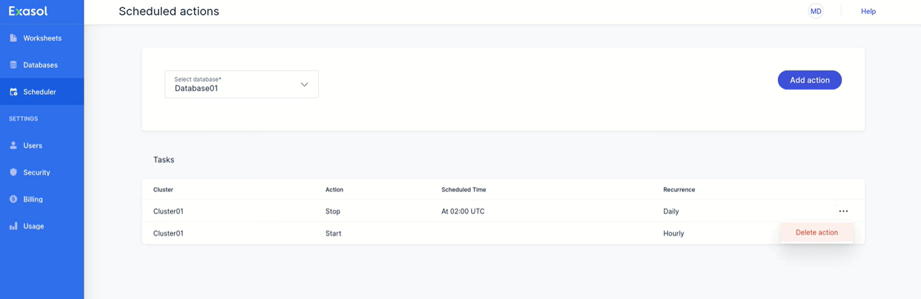Open the MD user avatar

[x=816, y=11]
